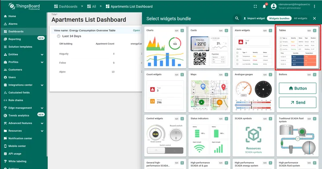Open the Maps widgets bundle
The width and height of the screenshot is (322, 169).
click(209, 92)
